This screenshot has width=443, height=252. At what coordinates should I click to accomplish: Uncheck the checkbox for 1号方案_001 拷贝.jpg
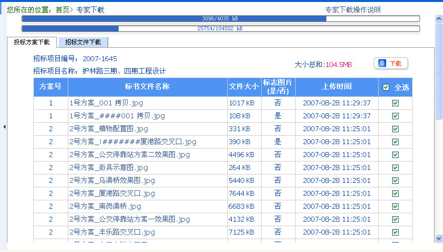tap(395, 103)
